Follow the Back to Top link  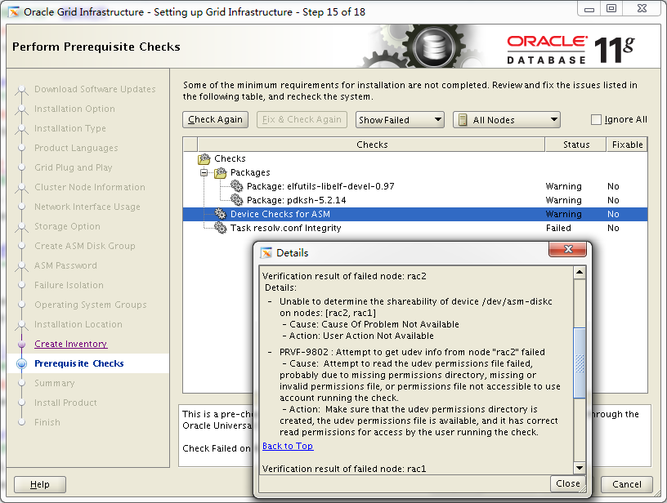pyautogui.click(x=288, y=446)
